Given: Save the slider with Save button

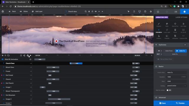Looking at the screenshot, I should (x=162, y=103).
